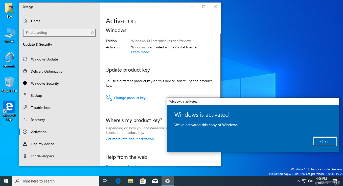Screen dimensions: 343x186
Task: Click the Settings gear on the taskbar
Action: pyautogui.click(x=168, y=181)
